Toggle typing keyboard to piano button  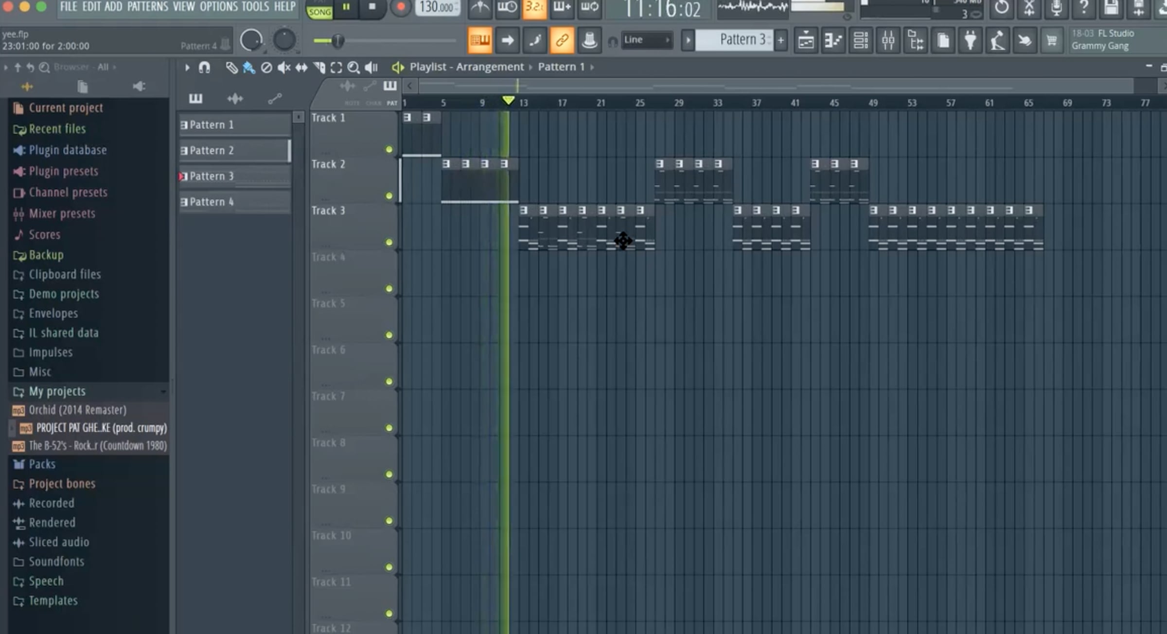coord(479,40)
